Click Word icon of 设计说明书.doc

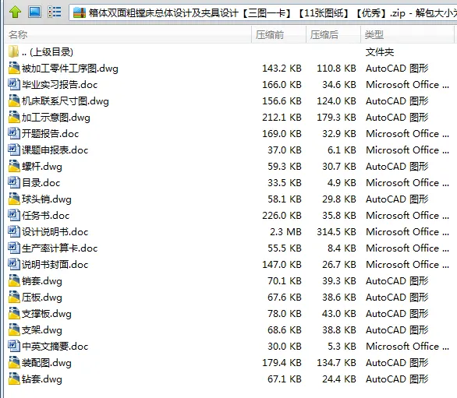[14, 231]
